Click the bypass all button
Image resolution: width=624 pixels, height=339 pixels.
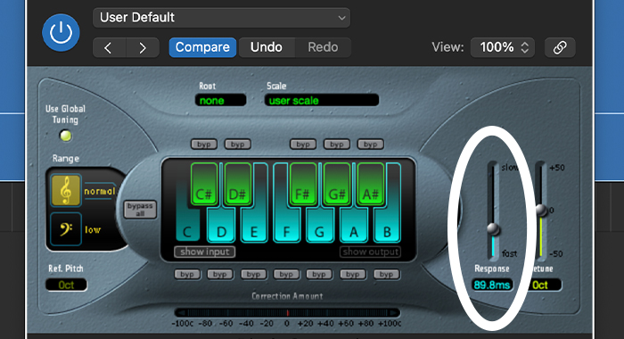click(x=140, y=209)
